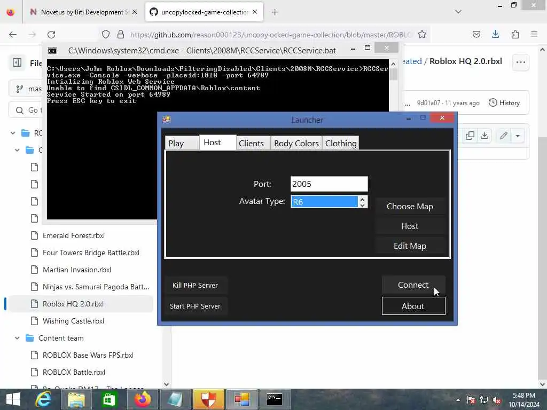The image size is (547, 410).
Task: Collapse the top RC folder chevron
Action: coord(13,133)
